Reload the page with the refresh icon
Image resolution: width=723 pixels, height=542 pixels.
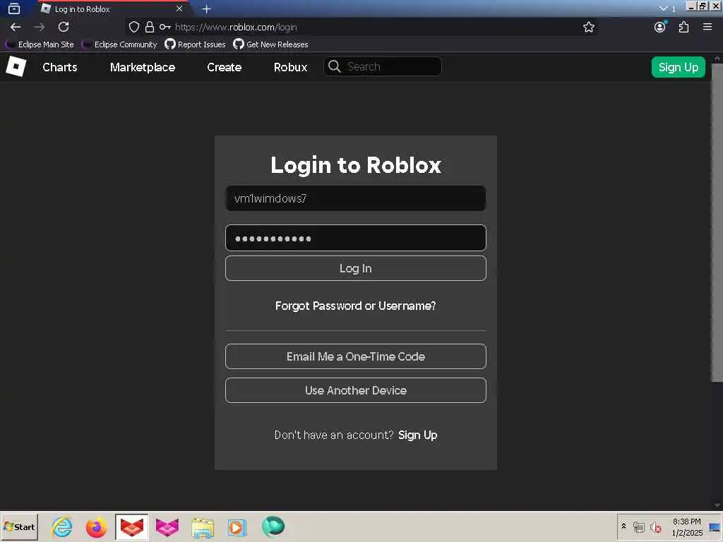pyautogui.click(x=64, y=28)
